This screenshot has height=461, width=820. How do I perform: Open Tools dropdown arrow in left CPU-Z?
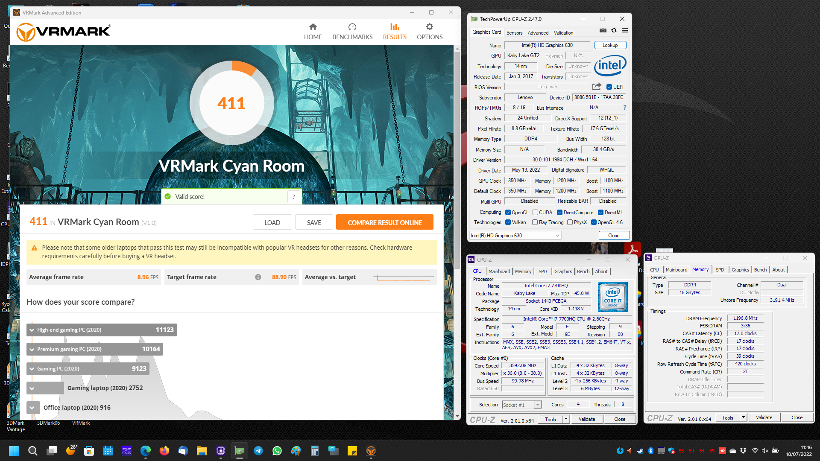[566, 419]
